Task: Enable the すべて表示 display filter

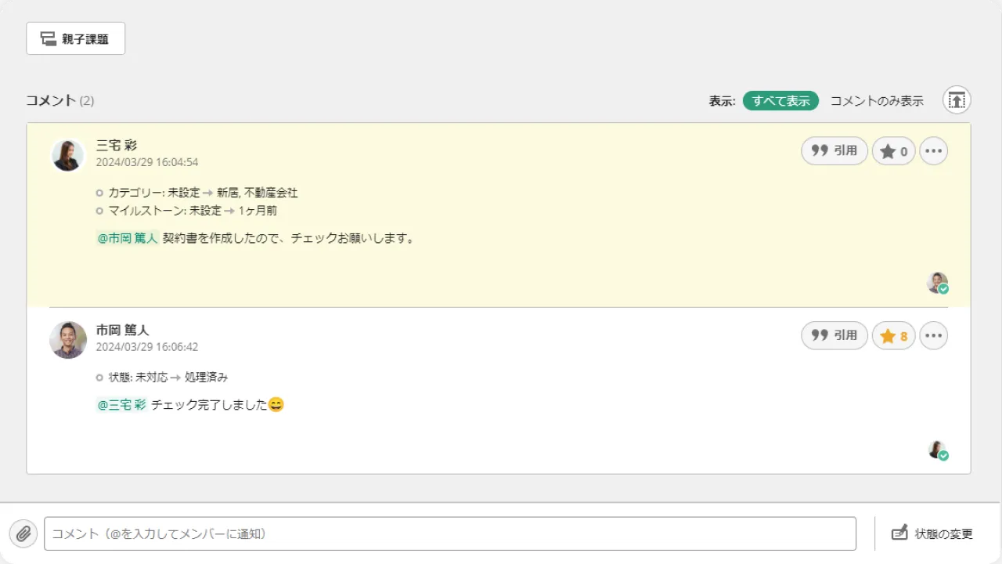Action: click(780, 100)
